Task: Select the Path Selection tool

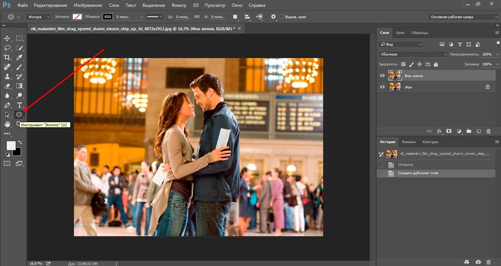Action: tap(7, 115)
